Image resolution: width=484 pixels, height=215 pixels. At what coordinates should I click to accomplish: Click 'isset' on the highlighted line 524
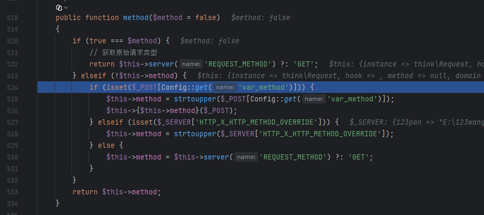pyautogui.click(x=117, y=88)
